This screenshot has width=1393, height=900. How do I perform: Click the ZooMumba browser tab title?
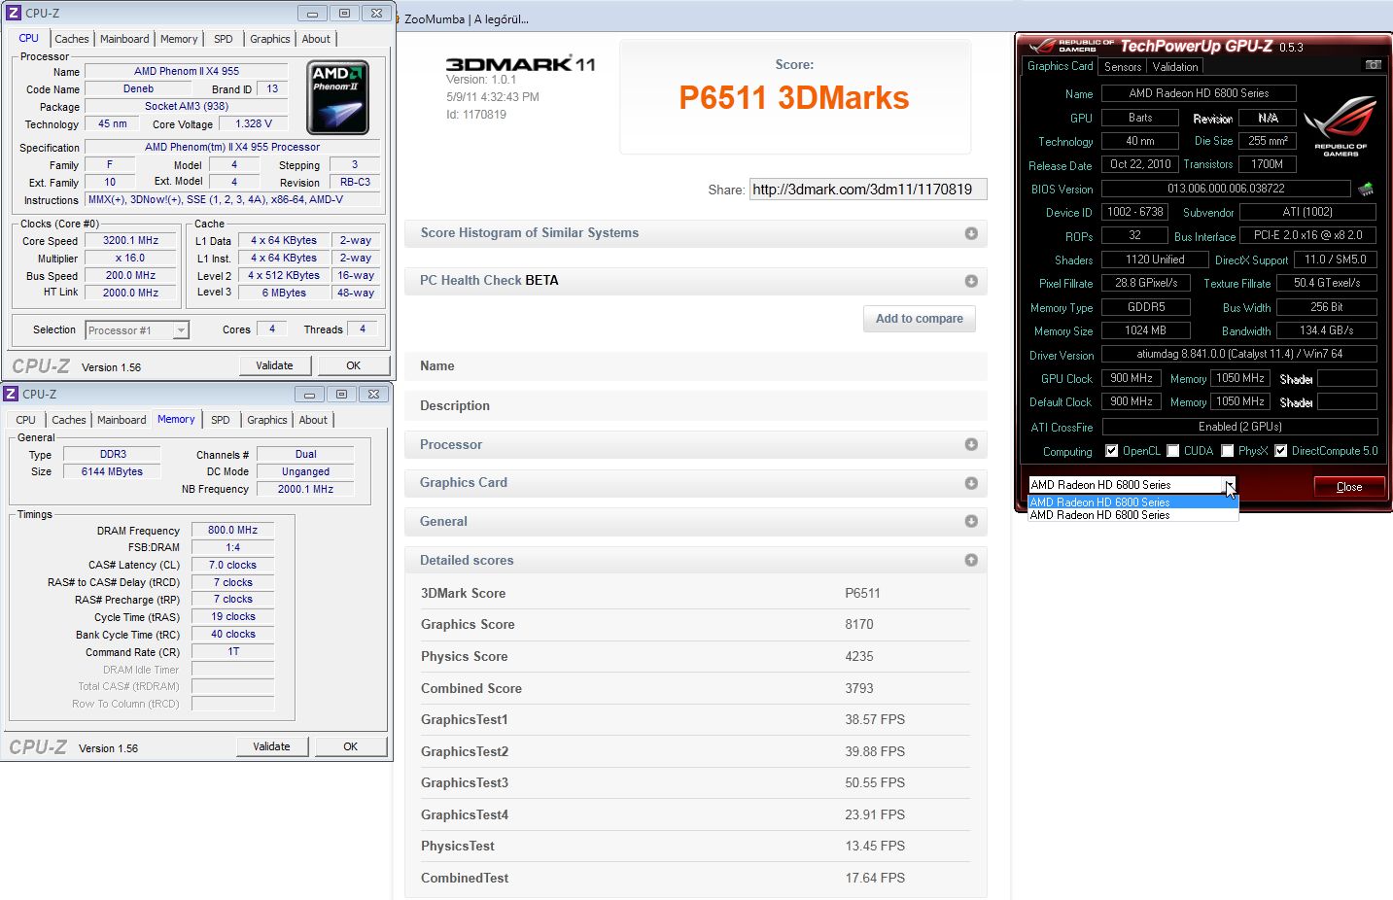(466, 18)
